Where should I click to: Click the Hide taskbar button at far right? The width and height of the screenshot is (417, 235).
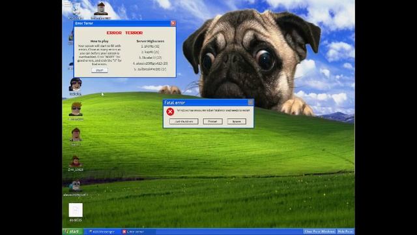(x=345, y=232)
